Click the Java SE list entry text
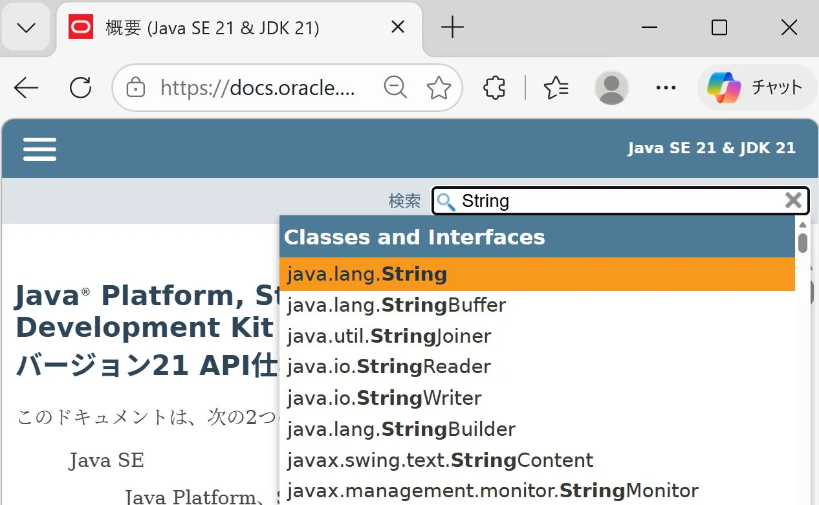This screenshot has height=505, width=819. pyautogui.click(x=106, y=460)
